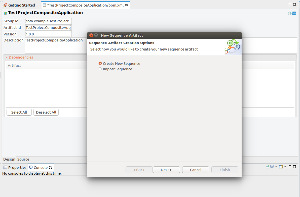
Task: Click the Pin Console icon
Action: (x=267, y=166)
